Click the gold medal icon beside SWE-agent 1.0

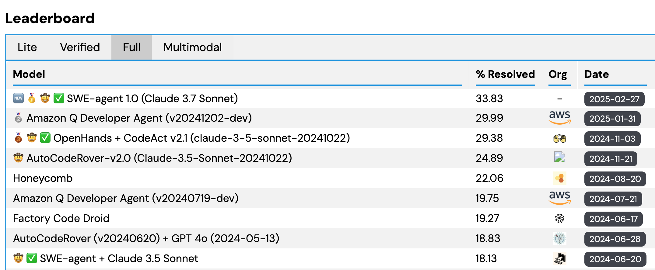coord(32,98)
